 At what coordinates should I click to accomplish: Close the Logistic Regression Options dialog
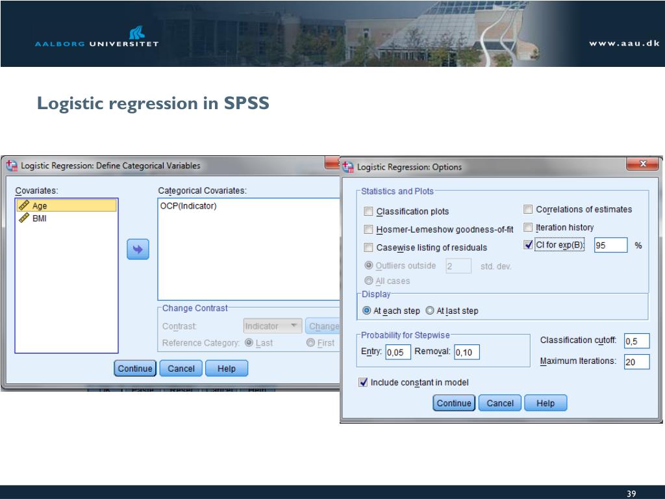(x=643, y=164)
